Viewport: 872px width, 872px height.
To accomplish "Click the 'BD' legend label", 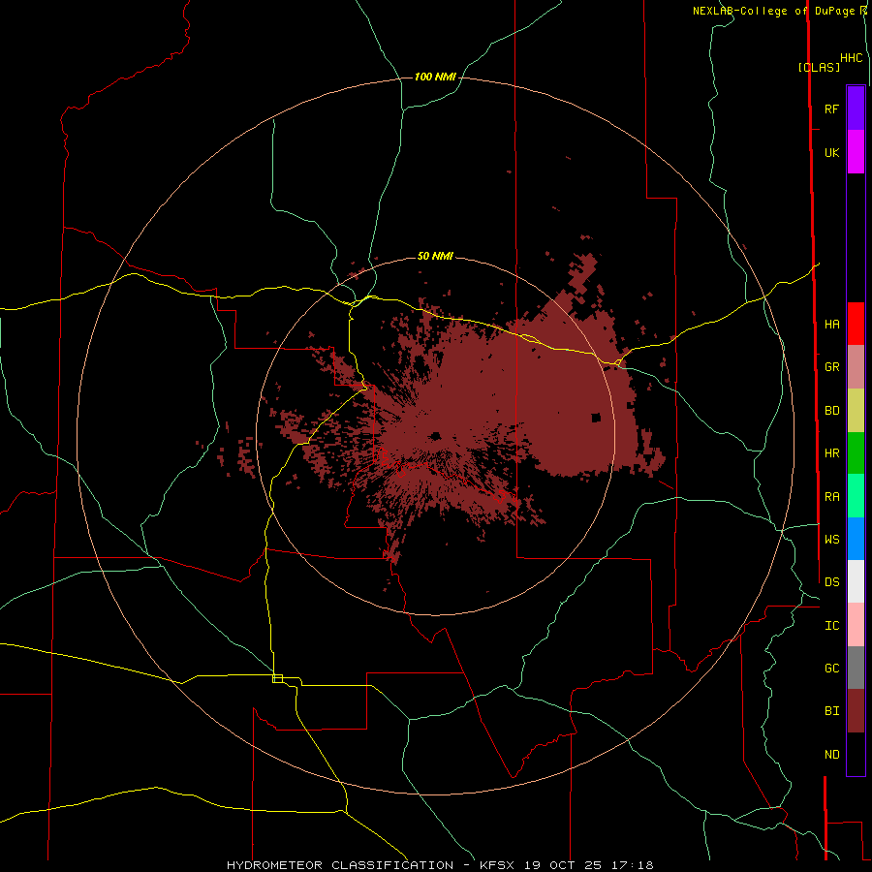I will coord(831,411).
